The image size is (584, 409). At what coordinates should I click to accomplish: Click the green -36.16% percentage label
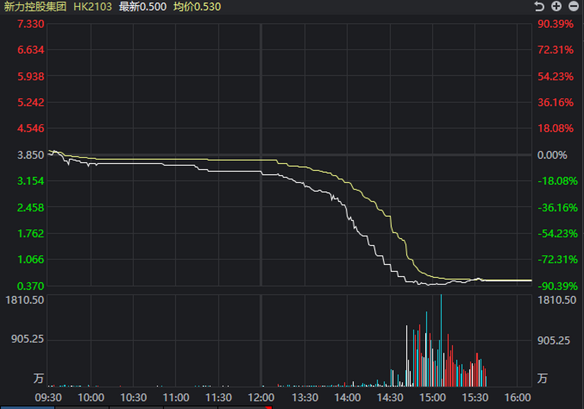pyautogui.click(x=558, y=208)
